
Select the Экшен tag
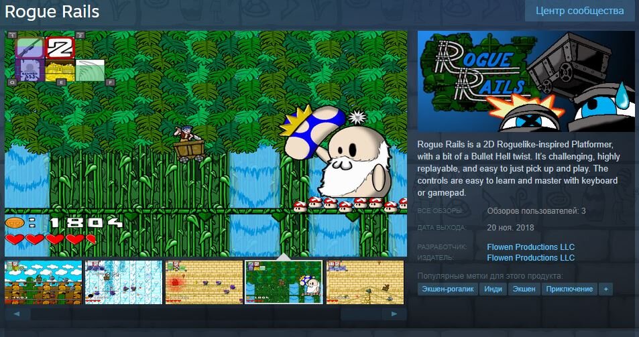(x=524, y=289)
